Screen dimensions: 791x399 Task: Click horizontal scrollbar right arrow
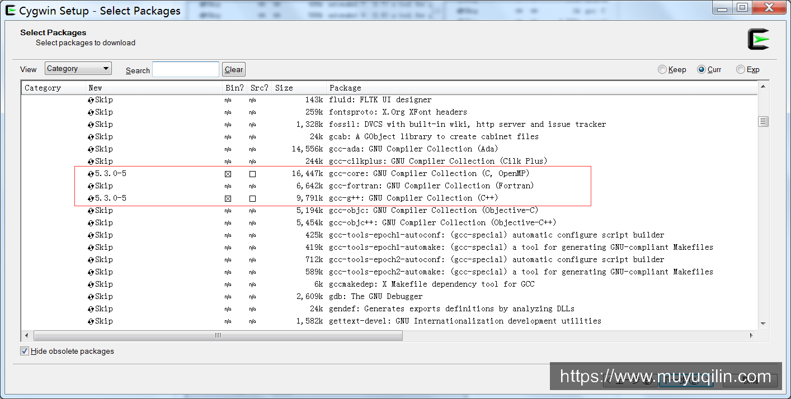point(751,335)
